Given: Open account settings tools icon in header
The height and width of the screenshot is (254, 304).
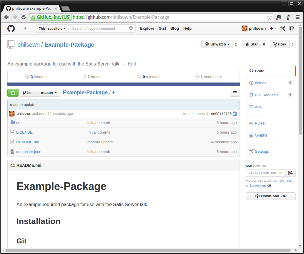Looking at the screenshot, I should click(283, 28).
